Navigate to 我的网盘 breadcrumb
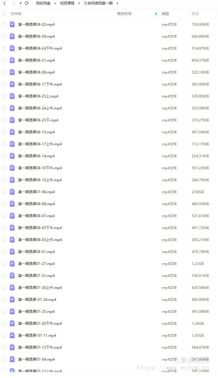This screenshot has height=378, width=218. 43,3
